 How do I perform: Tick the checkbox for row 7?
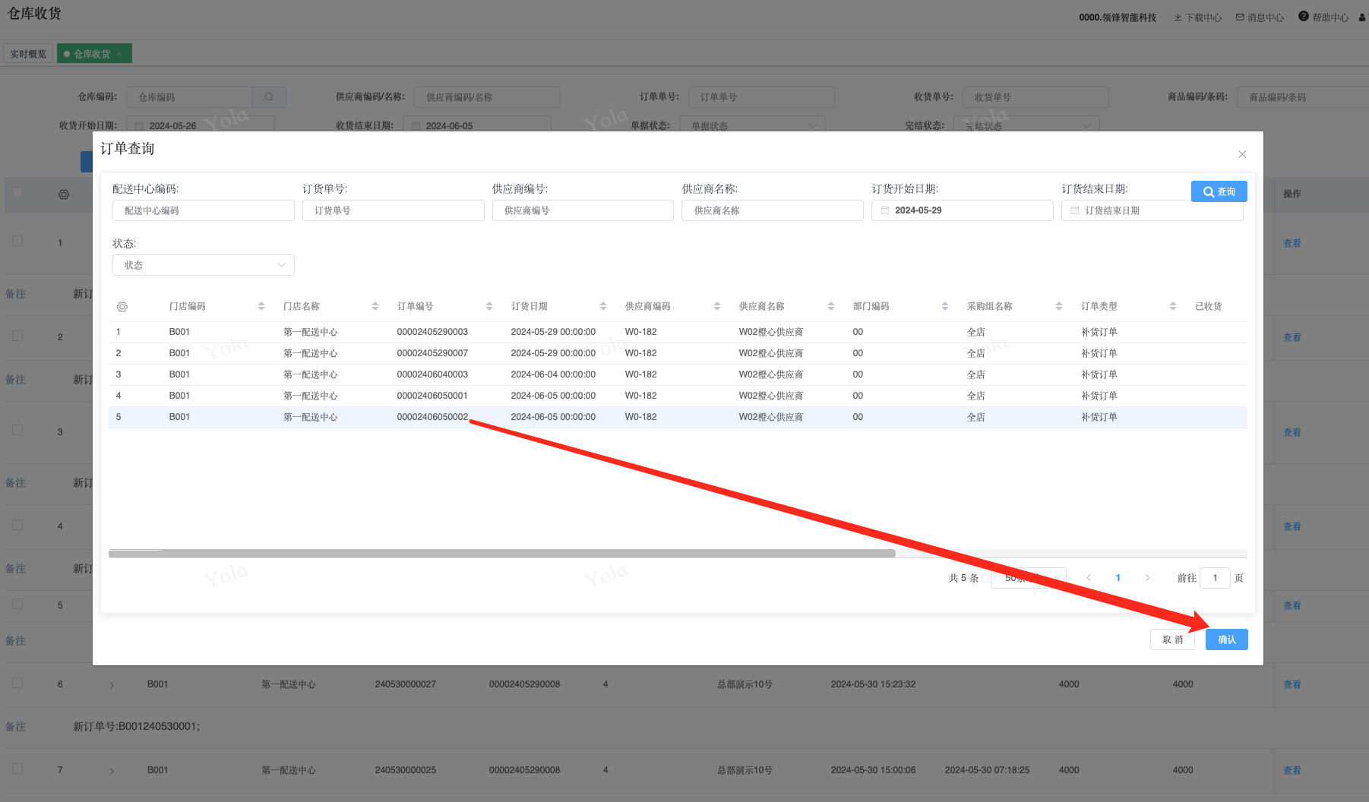coord(17,769)
